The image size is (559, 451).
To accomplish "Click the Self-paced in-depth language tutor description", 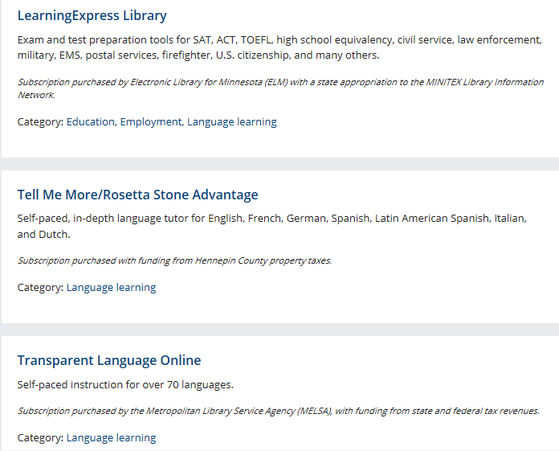I will pos(272,226).
